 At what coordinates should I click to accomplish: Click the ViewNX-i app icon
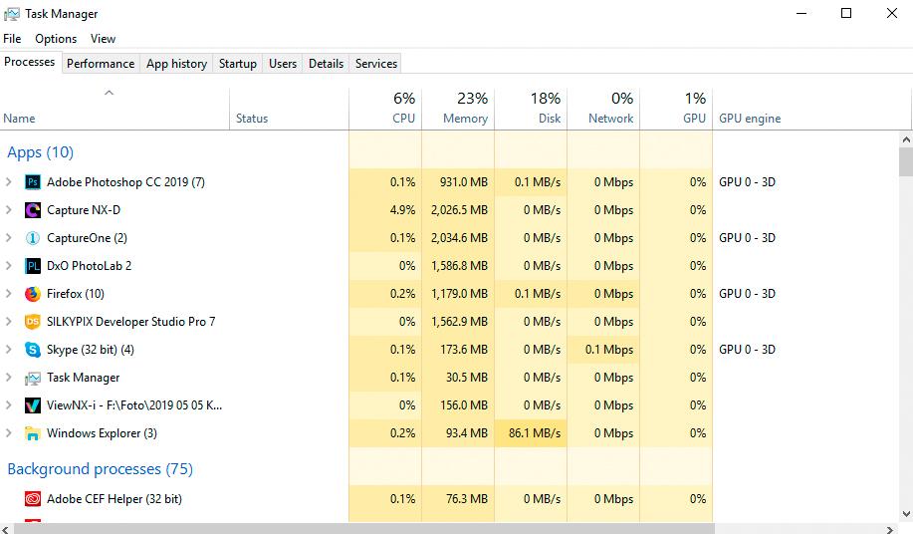click(x=33, y=405)
